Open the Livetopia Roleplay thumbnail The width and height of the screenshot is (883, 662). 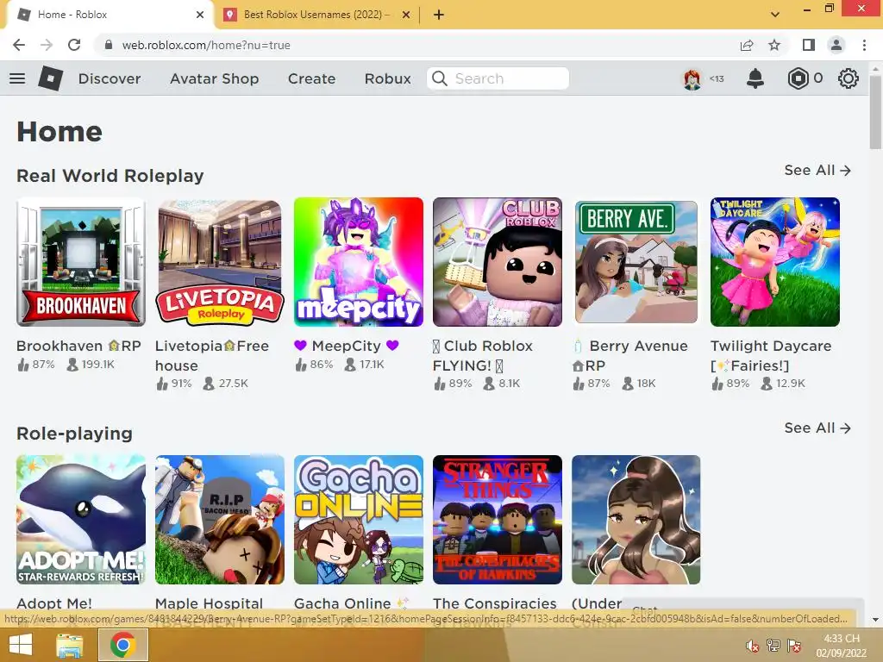220,262
